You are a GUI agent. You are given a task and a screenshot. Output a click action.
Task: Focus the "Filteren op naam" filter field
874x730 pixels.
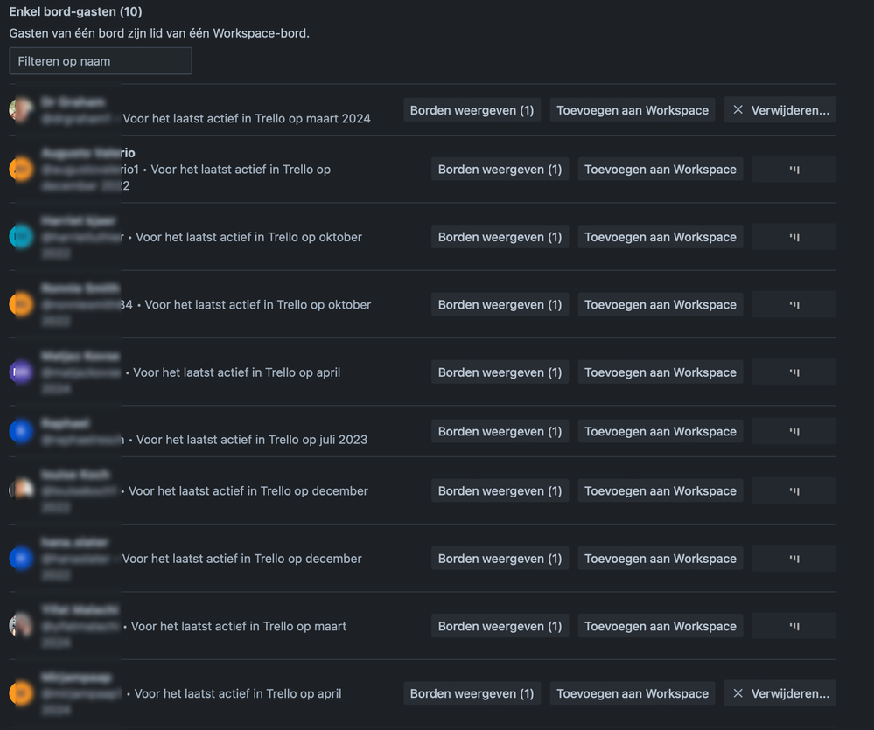coord(101,60)
